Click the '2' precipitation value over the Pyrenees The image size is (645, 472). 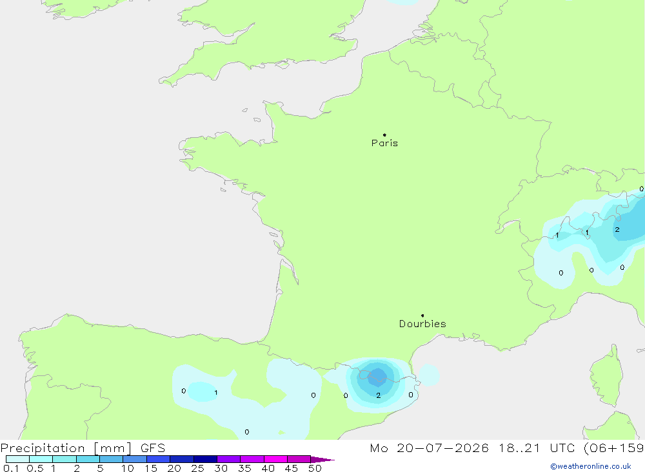click(x=379, y=395)
